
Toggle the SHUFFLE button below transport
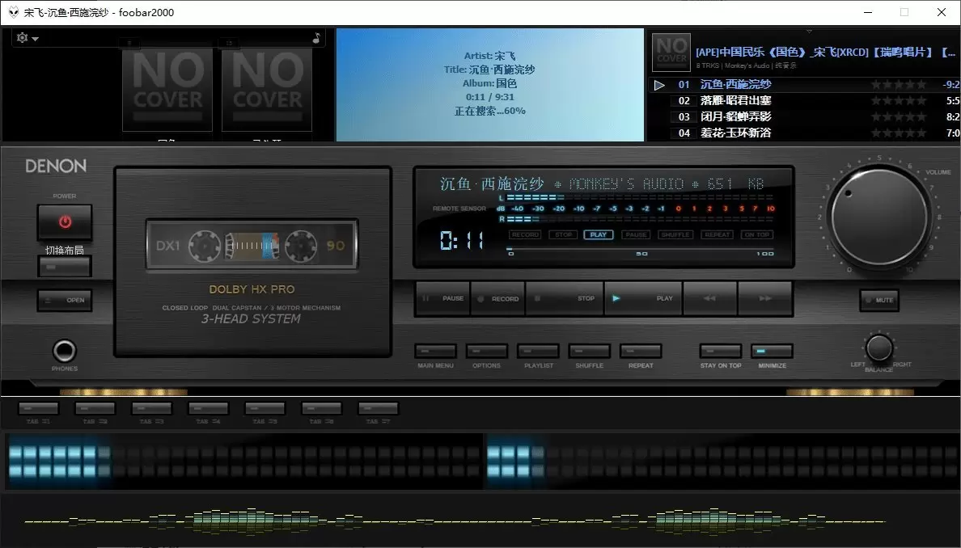tap(589, 352)
